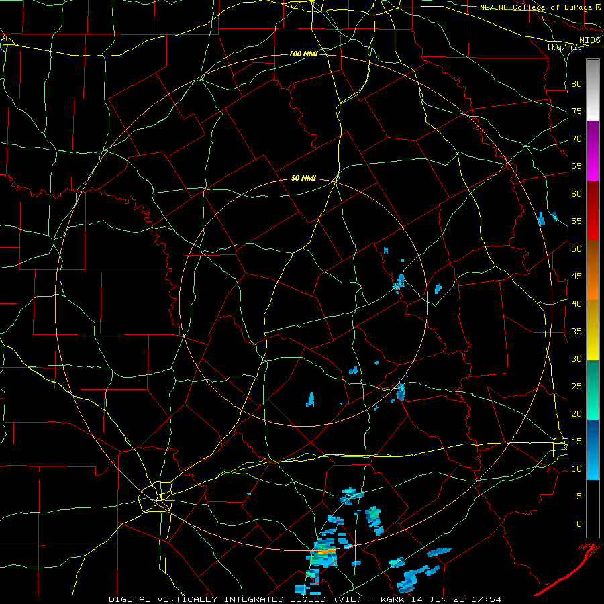The width and height of the screenshot is (604, 604).
Task: Pick the blue segment of the color bar
Action: [593, 450]
